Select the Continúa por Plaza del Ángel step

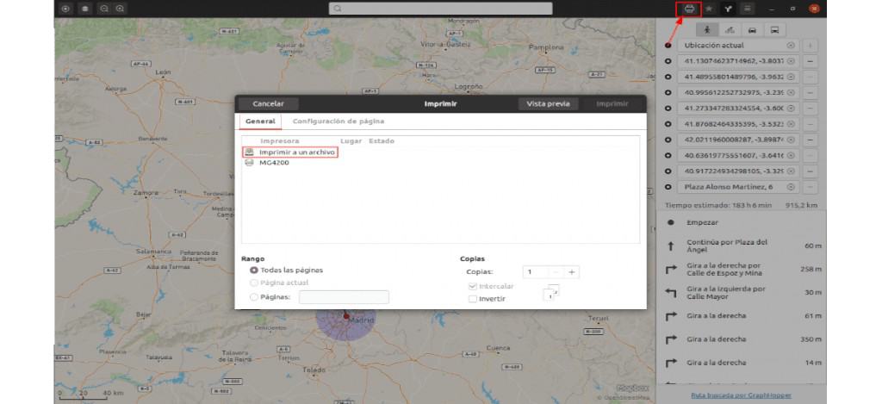click(741, 246)
